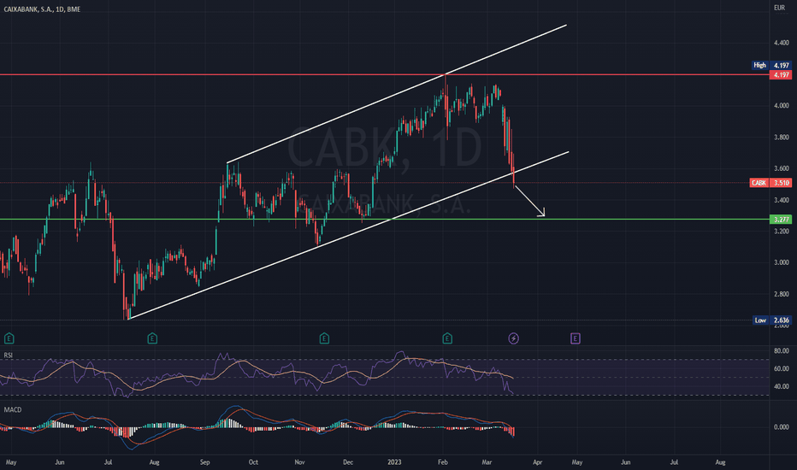Click the 4.000 price axis value
This screenshot has height=470, width=797.
[x=782, y=106]
